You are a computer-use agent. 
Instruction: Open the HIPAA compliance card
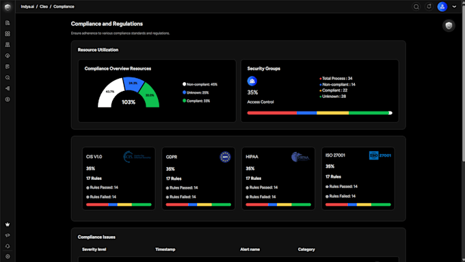(x=278, y=179)
